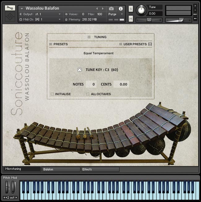The image size is (201, 202).
Task: Click the stereo pan slider
Action: (149, 20)
